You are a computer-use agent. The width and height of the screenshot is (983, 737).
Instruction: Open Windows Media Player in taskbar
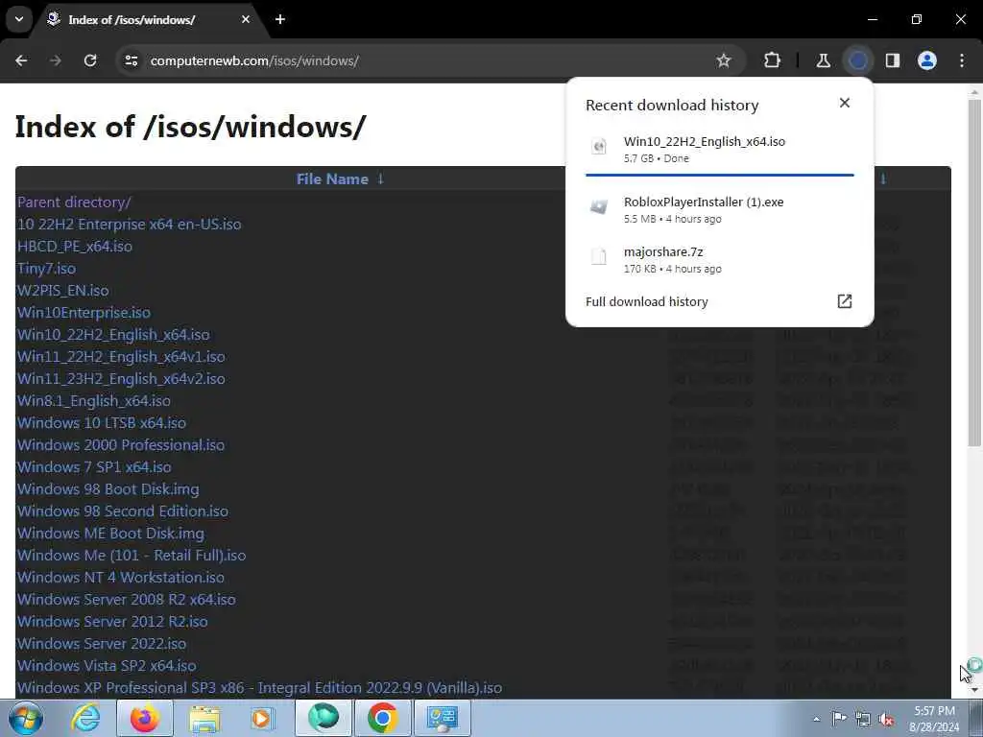click(261, 718)
